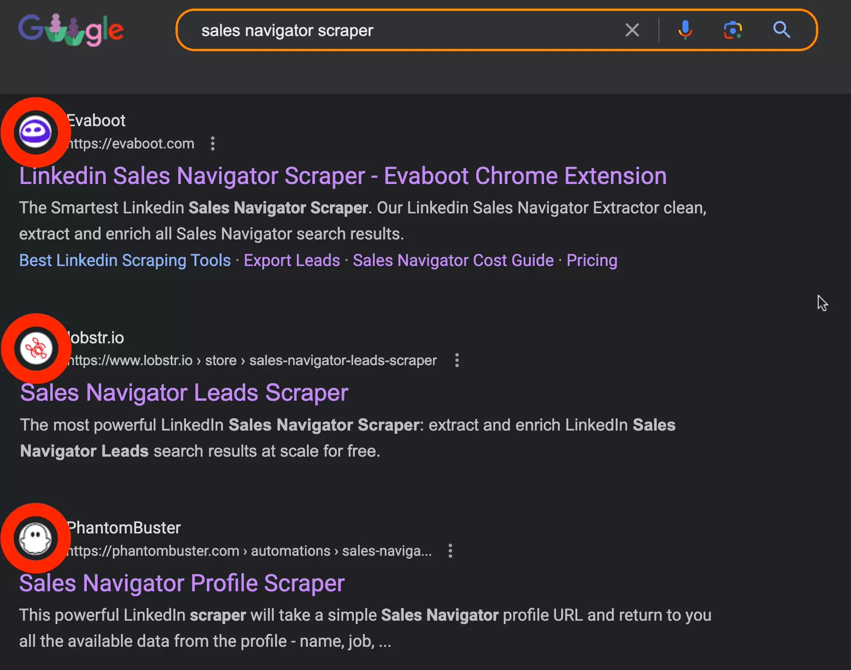Click the search magnifier icon
The height and width of the screenshot is (670, 851).
pos(782,30)
